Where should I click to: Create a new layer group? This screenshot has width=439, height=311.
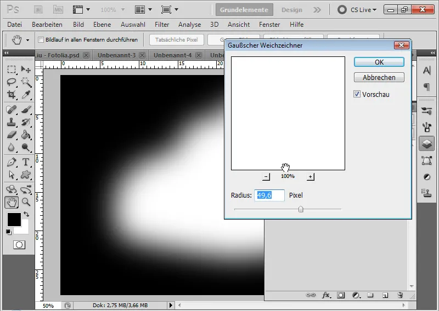coord(370,295)
